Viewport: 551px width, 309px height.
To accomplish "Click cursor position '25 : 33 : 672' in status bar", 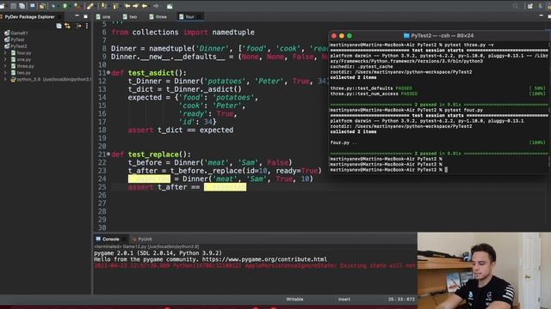I will coord(401,300).
